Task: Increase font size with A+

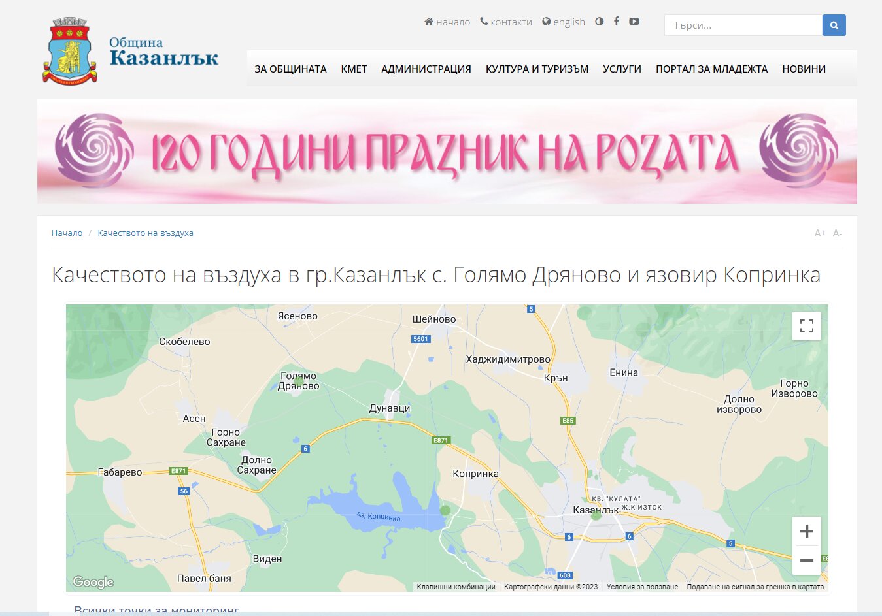Action: pyautogui.click(x=820, y=233)
